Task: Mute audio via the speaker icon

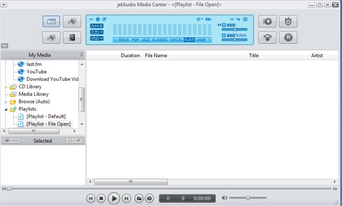Action: tap(224, 198)
